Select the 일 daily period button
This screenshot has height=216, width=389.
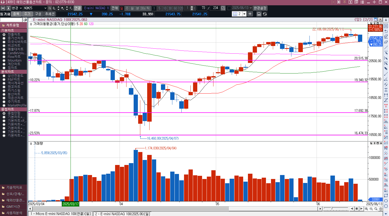[122, 8]
